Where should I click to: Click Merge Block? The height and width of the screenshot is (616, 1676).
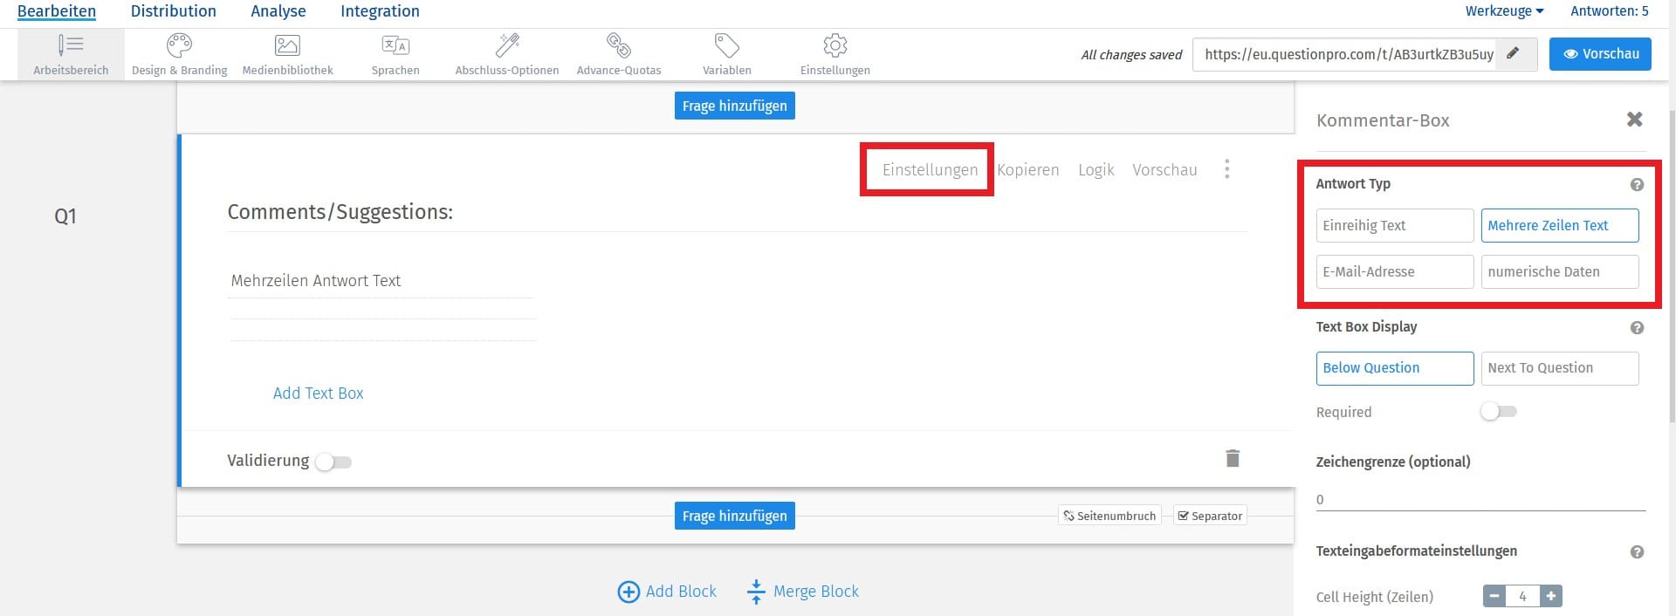pyautogui.click(x=802, y=591)
